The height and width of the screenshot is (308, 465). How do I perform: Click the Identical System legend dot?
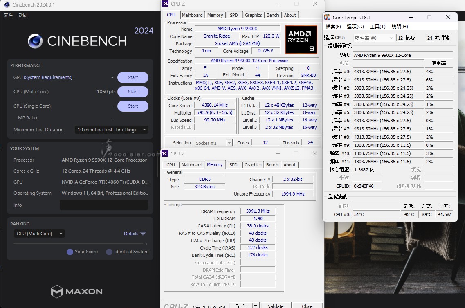pos(109,252)
